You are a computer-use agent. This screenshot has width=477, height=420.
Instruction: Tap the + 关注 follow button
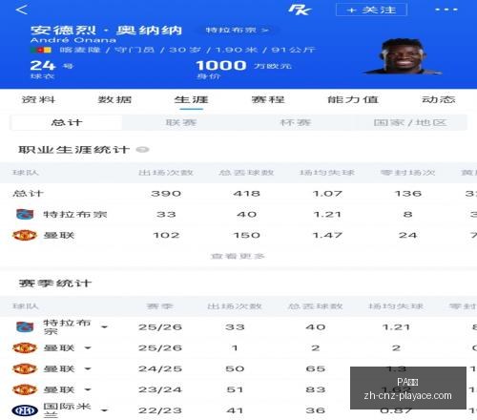[371, 10]
